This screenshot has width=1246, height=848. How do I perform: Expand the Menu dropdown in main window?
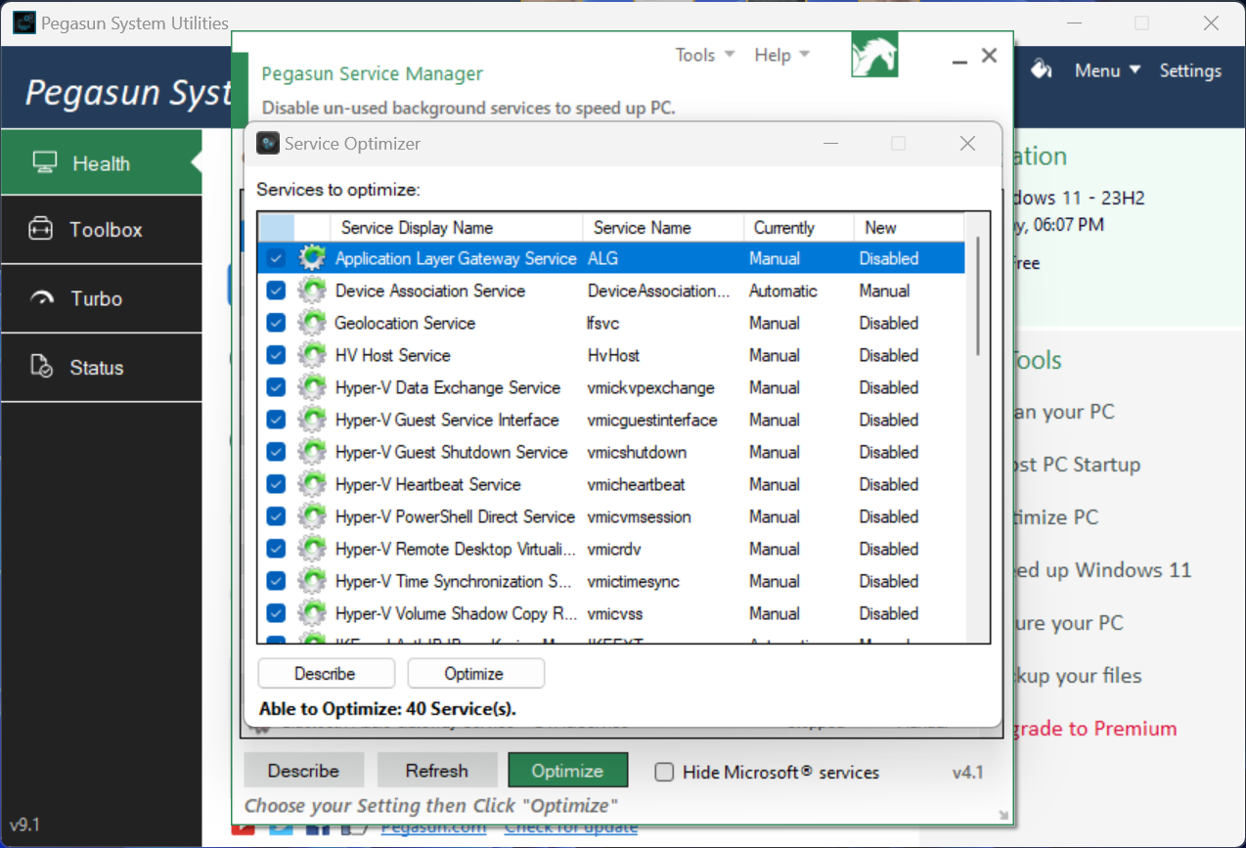[x=1107, y=70]
